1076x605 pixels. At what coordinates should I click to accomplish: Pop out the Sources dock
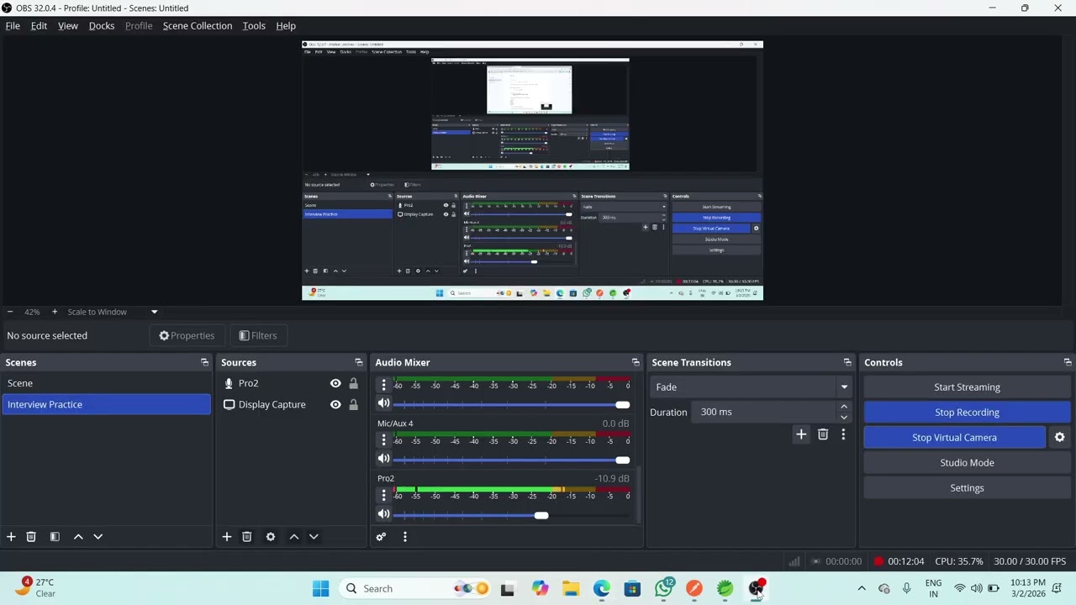point(359,362)
